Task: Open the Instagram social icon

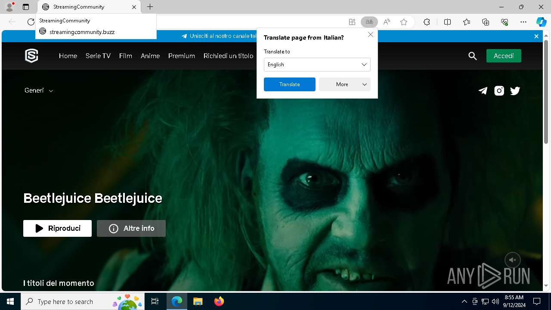Action: pyautogui.click(x=499, y=90)
